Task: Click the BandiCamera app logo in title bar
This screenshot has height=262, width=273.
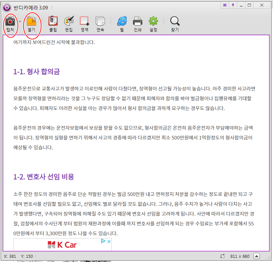Action: click(x=7, y=8)
